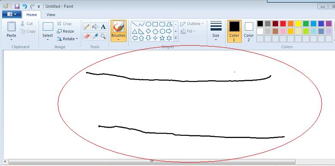The width and height of the screenshot is (335, 166).
Task: Click the Resize button
Action: click(x=65, y=31)
